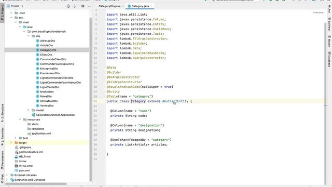The width and height of the screenshot is (332, 187).
Task: Select the templates folder
Action: click(38, 129)
